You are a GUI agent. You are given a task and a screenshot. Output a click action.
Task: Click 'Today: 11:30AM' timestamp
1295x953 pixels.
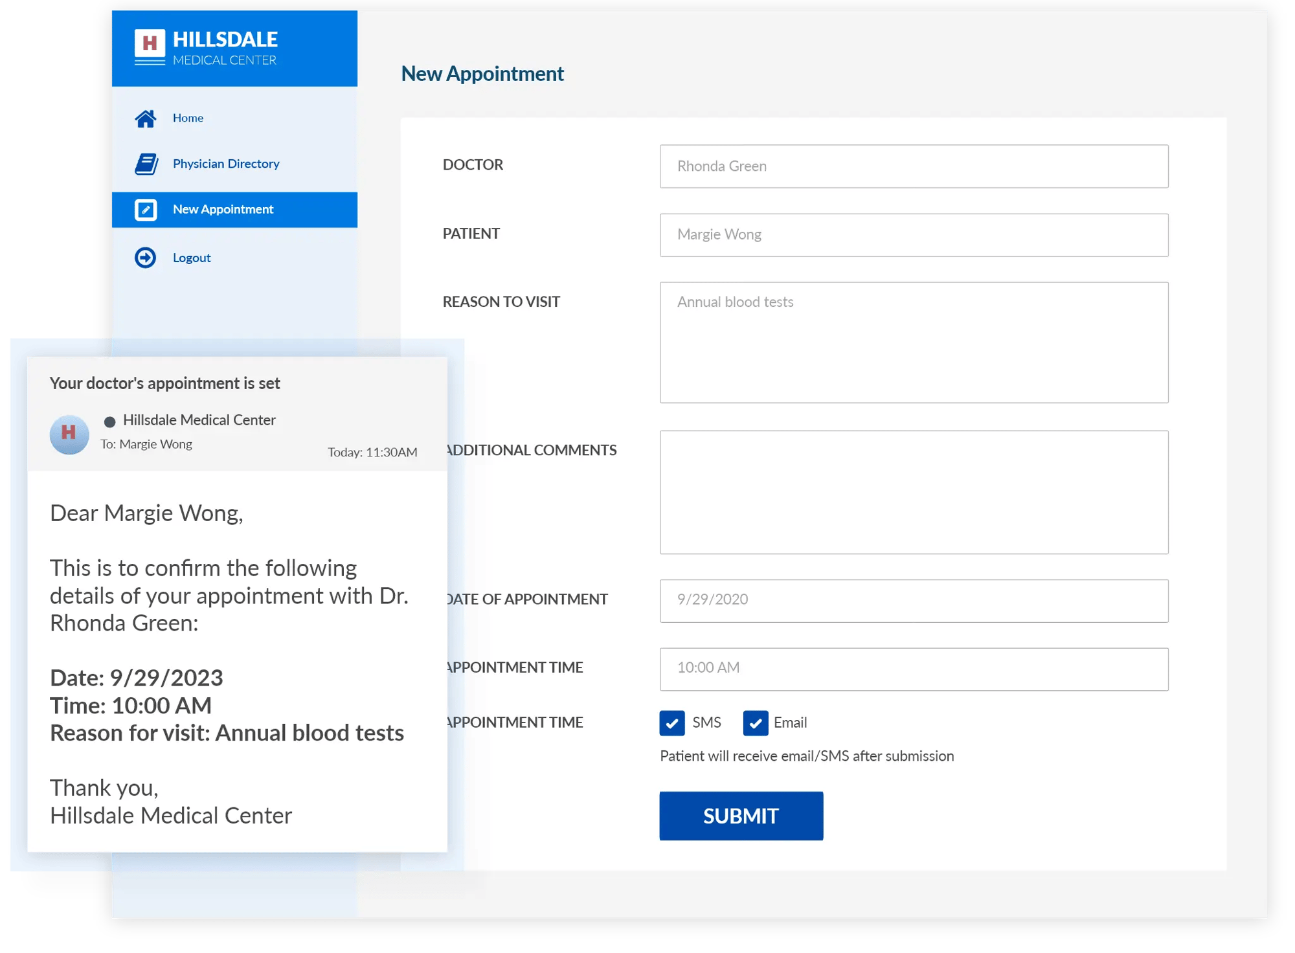(x=372, y=452)
